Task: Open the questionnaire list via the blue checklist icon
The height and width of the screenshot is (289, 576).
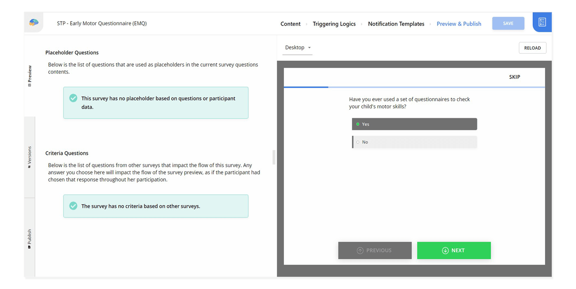Action: pos(542,22)
